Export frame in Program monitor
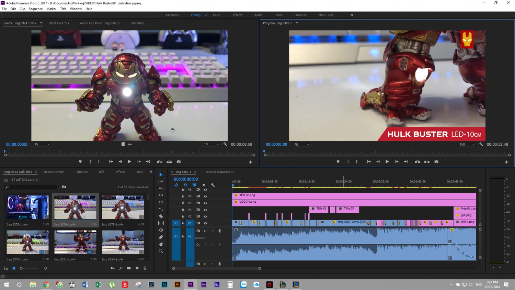The image size is (515, 290). 436,161
